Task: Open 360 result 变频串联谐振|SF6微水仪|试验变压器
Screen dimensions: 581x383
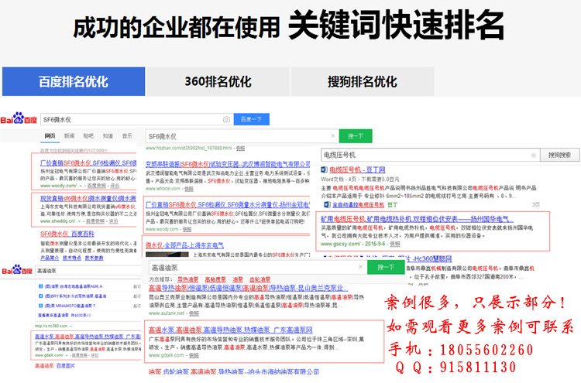Action: pos(228,164)
